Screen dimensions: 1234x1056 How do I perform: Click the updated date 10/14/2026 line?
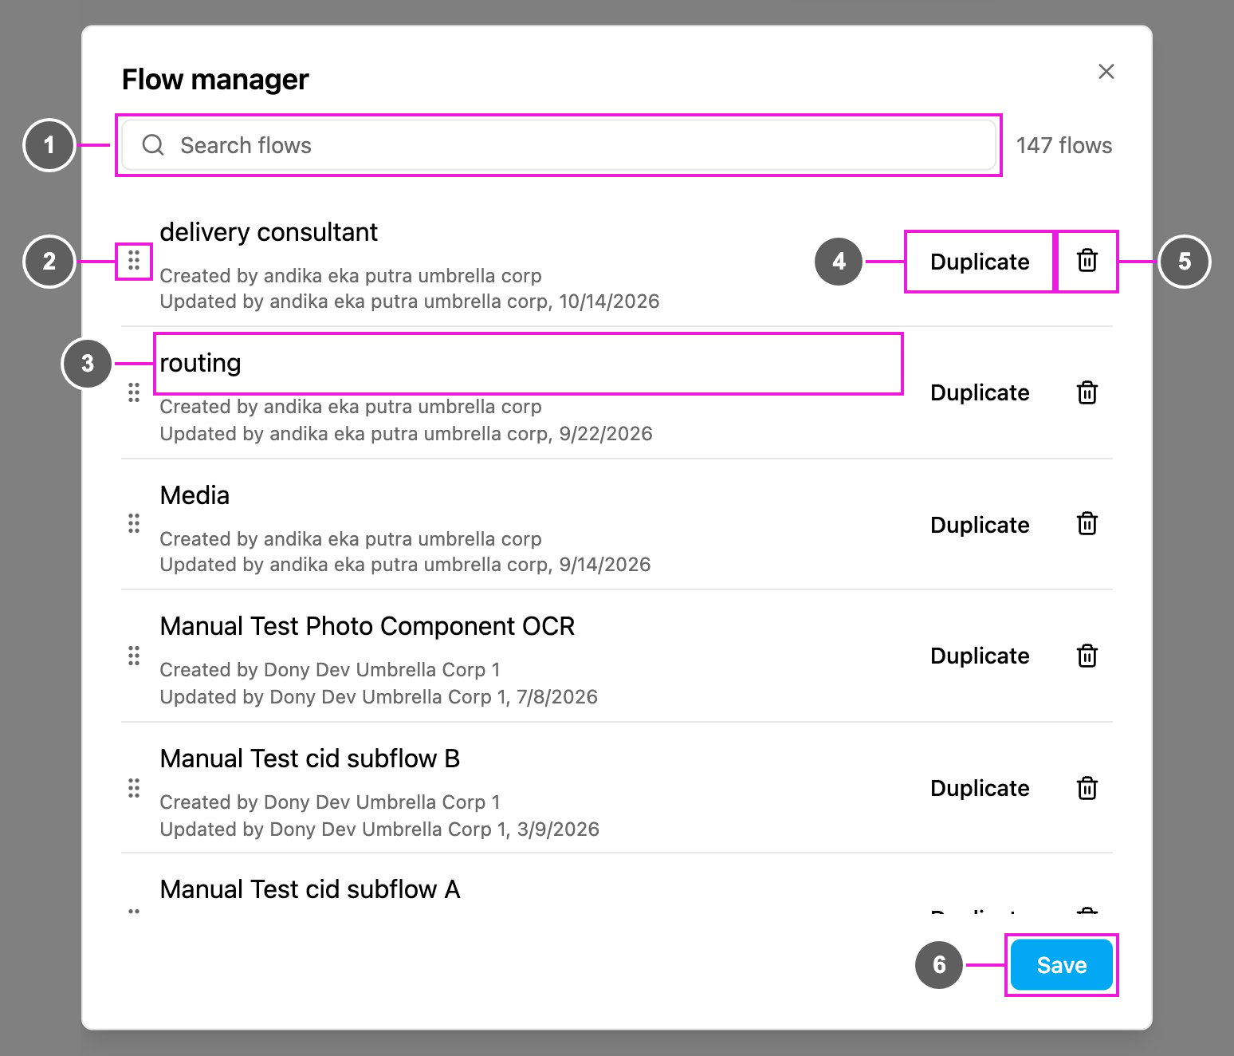(410, 301)
